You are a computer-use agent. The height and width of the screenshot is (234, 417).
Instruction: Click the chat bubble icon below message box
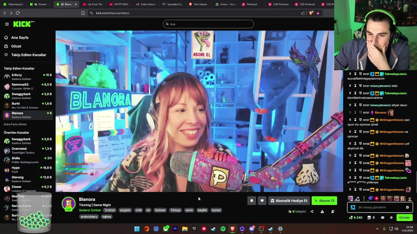coord(382,217)
